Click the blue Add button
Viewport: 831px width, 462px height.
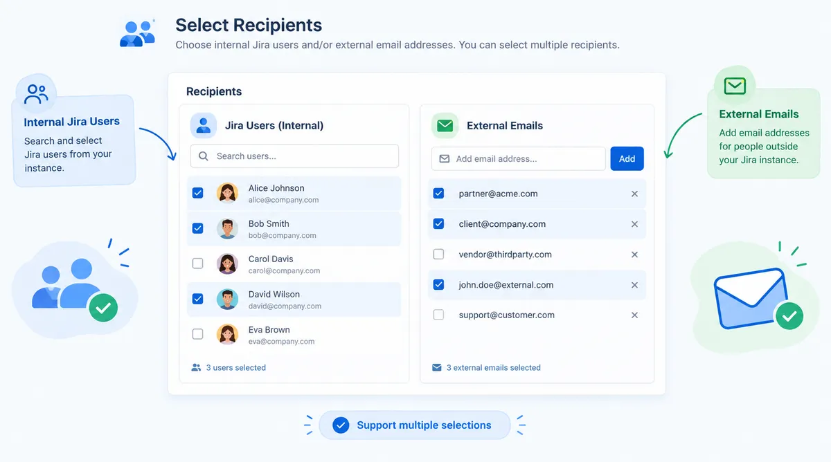[627, 158]
